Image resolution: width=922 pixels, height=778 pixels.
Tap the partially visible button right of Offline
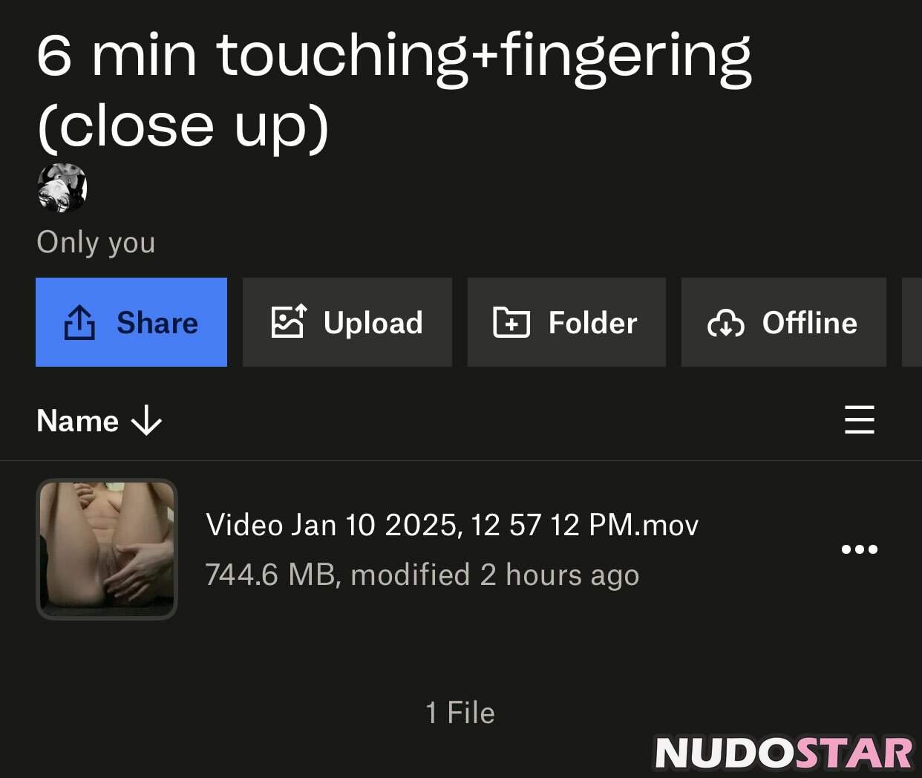pos(912,322)
